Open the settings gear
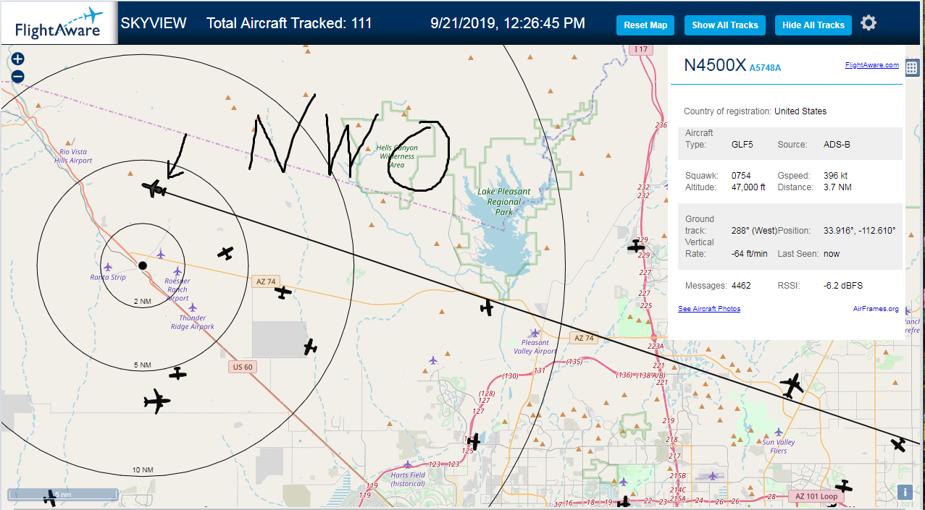925x510 pixels. pos(869,23)
